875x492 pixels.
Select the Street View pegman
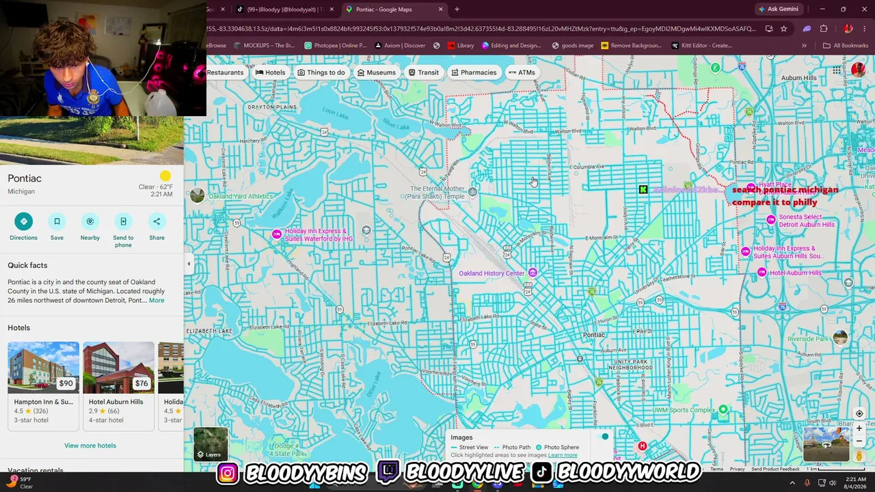click(x=859, y=456)
